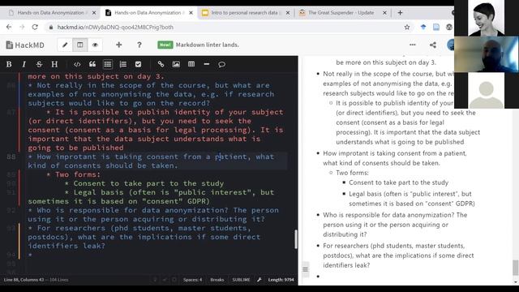
Task: Open the preview table of contents menu icon
Action: [305, 269]
